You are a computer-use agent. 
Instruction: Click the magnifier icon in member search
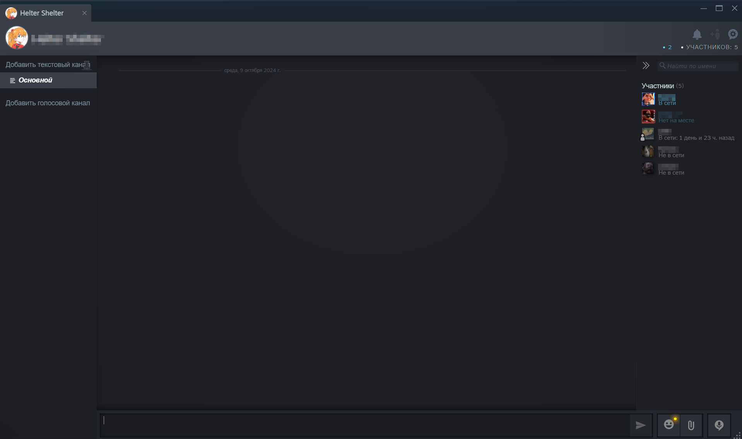coord(663,66)
